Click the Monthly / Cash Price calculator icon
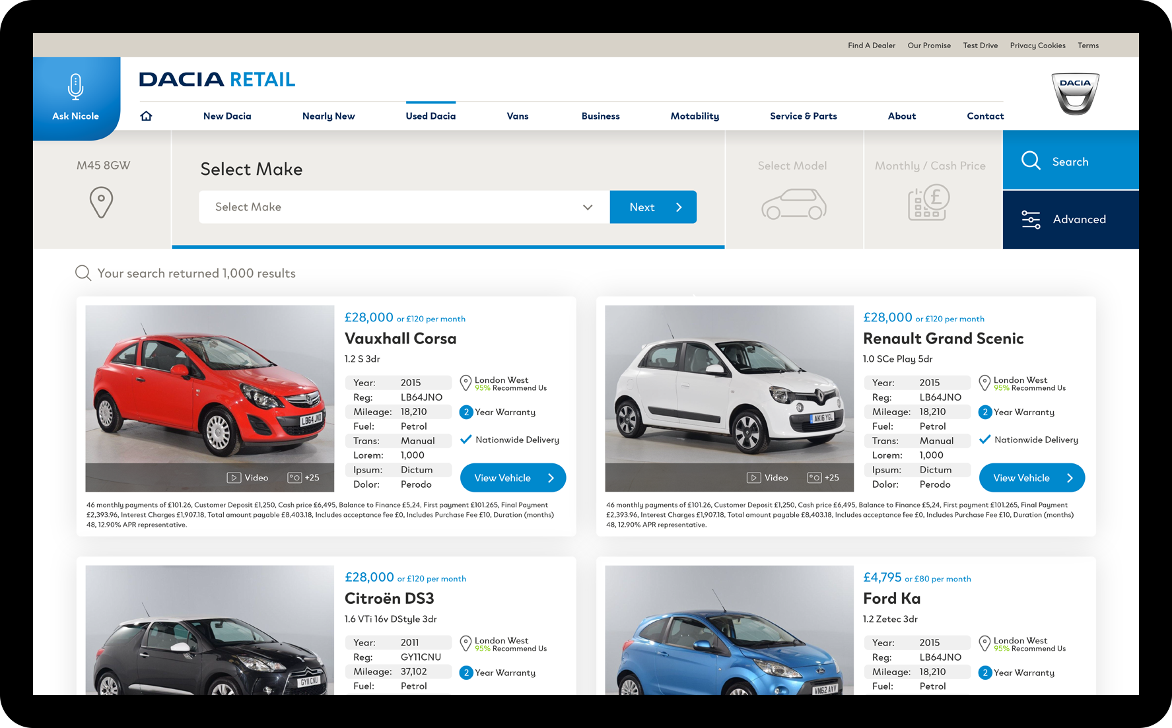Image resolution: width=1172 pixels, height=728 pixels. (928, 203)
